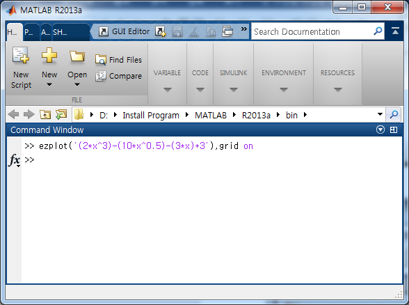Click the Cut scissors icon
Viewport: 409px width, 305px height.
coord(194,31)
